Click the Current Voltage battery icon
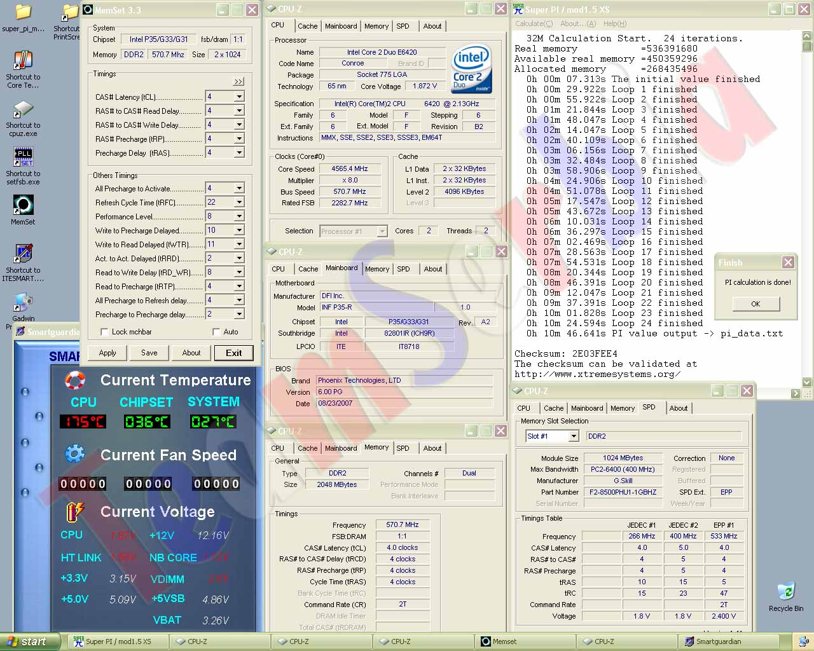 coord(75,511)
